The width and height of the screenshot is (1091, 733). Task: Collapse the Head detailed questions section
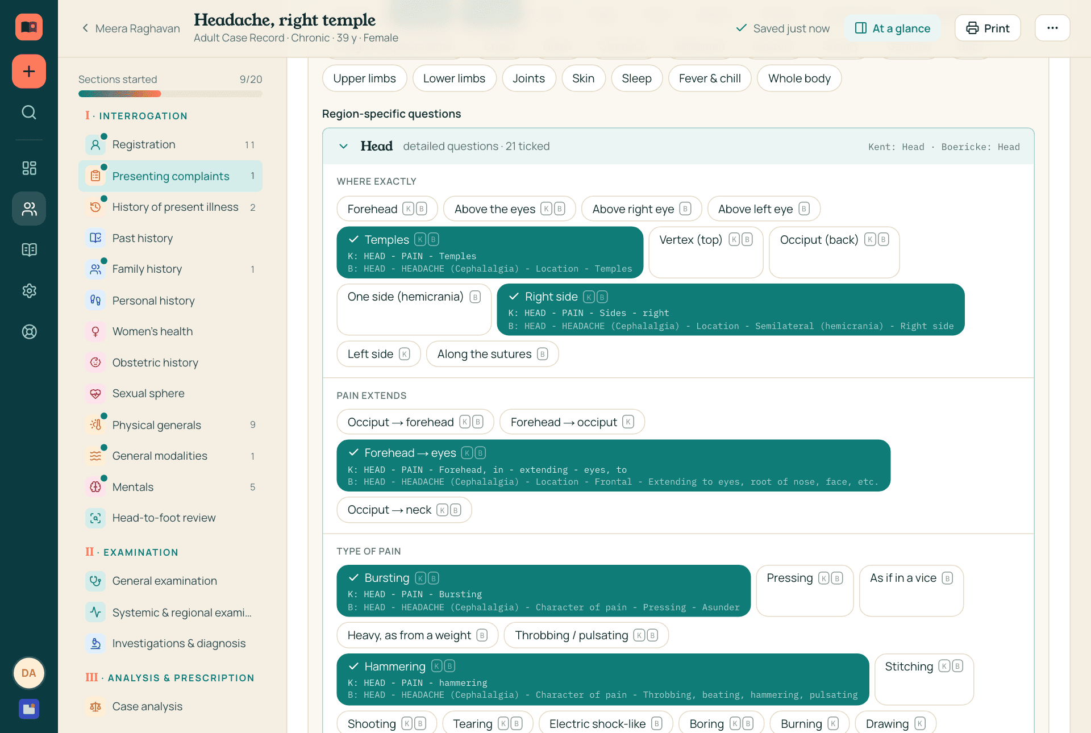click(343, 146)
